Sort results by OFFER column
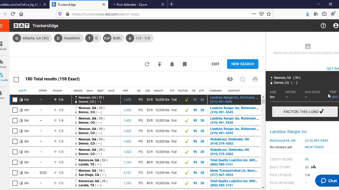The image size is (339, 190). point(43,91)
